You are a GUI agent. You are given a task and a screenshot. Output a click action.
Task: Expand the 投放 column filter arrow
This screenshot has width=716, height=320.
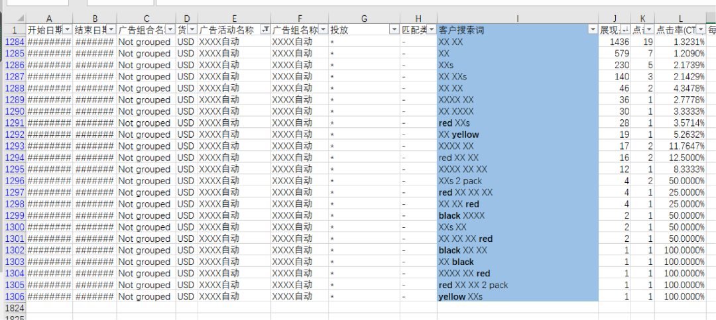(x=395, y=30)
